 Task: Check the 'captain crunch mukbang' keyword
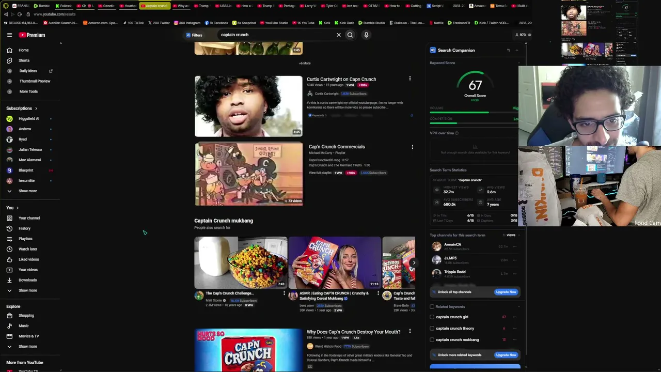coord(432,340)
